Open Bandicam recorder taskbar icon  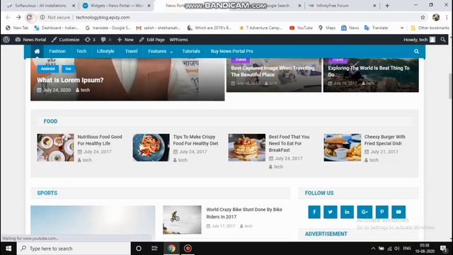coord(188,249)
